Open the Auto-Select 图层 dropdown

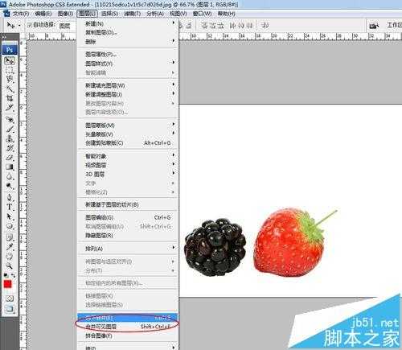tap(67, 26)
